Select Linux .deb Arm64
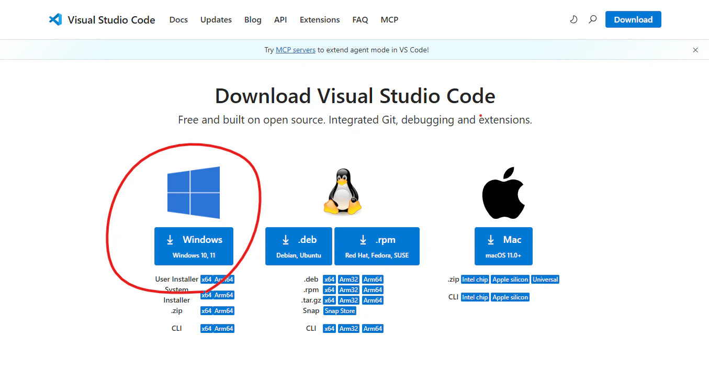The width and height of the screenshot is (709, 368). tap(373, 280)
